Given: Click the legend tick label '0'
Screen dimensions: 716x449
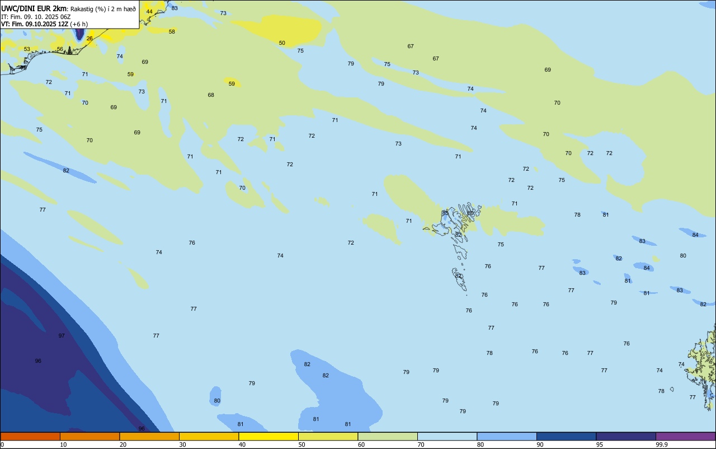Looking at the screenshot, I should (2, 445).
